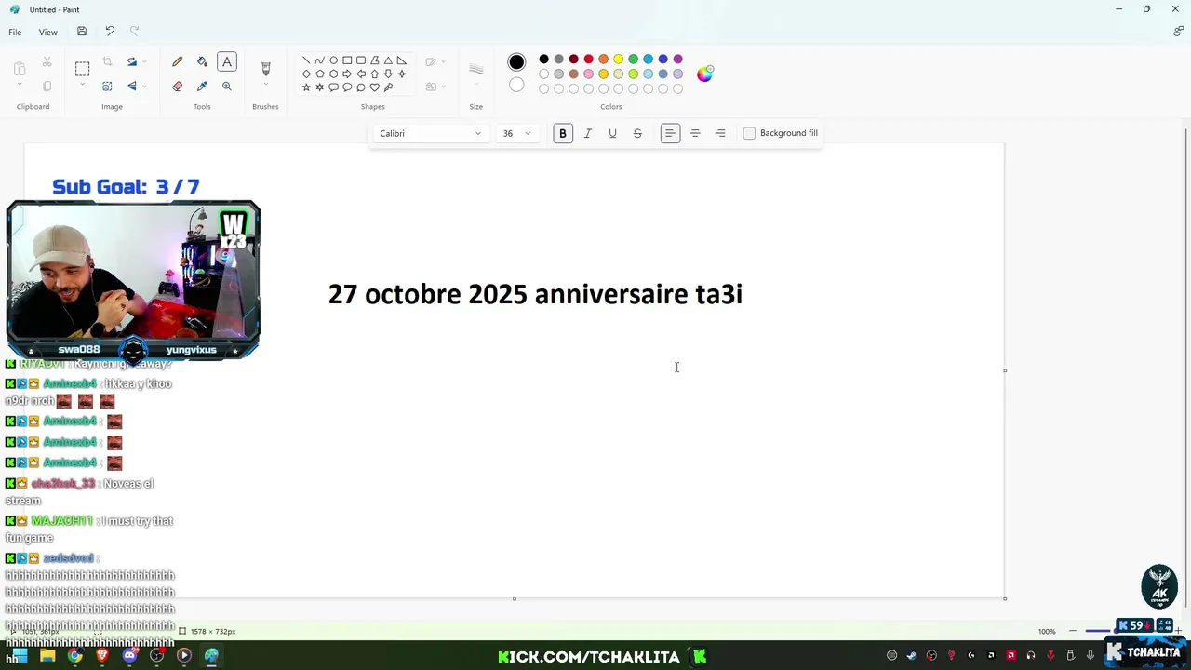Select the Pencil tool

pos(177,61)
